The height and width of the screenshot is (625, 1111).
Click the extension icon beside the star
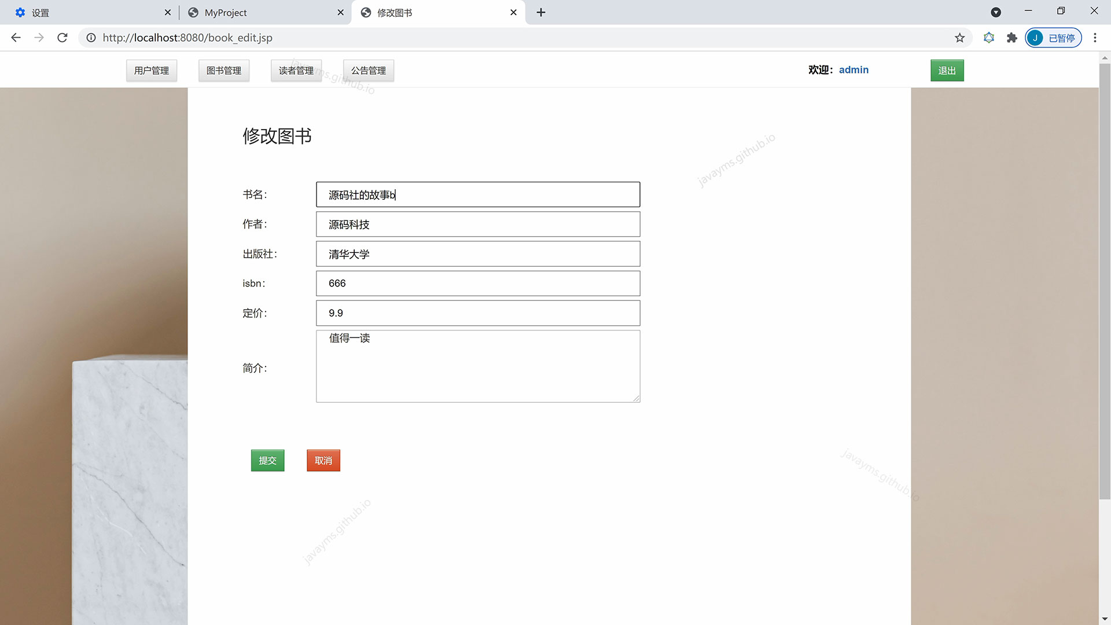[x=989, y=38]
